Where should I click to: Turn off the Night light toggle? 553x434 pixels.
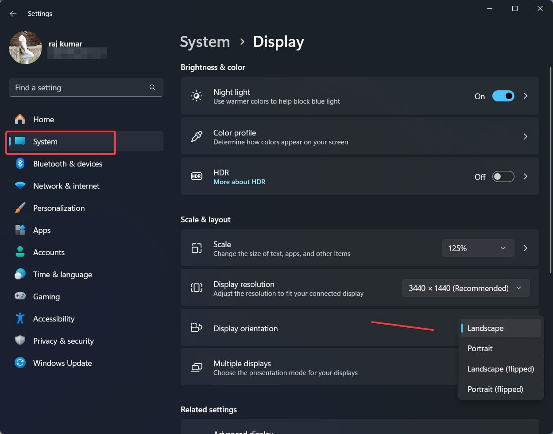coord(503,96)
